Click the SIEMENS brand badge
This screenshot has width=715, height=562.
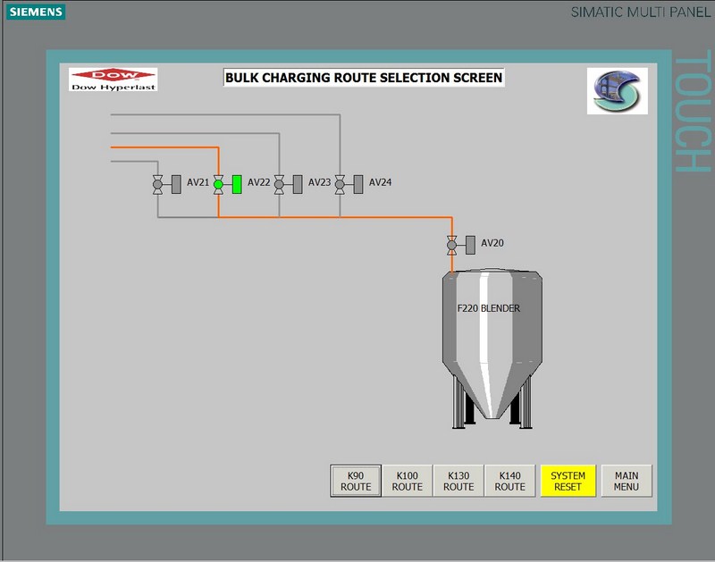(x=36, y=12)
